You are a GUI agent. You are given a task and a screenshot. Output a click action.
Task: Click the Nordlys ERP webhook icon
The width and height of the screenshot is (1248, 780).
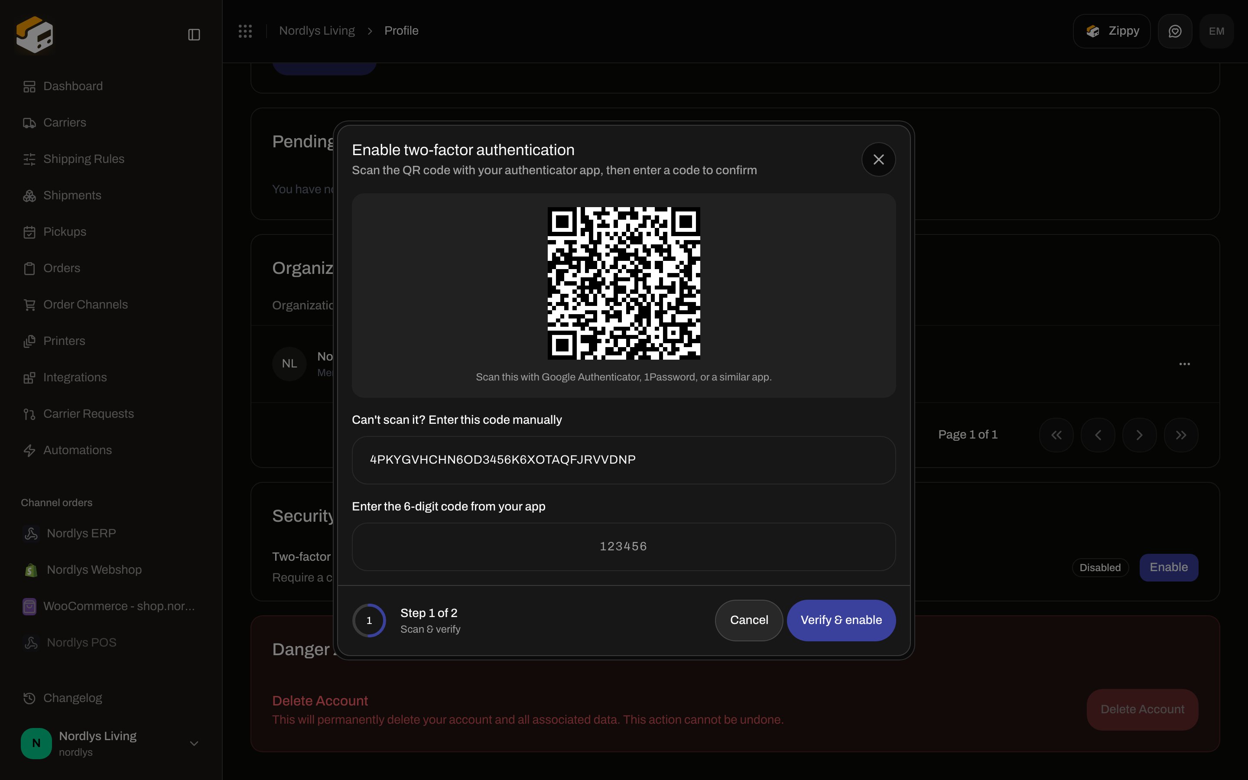coord(31,533)
